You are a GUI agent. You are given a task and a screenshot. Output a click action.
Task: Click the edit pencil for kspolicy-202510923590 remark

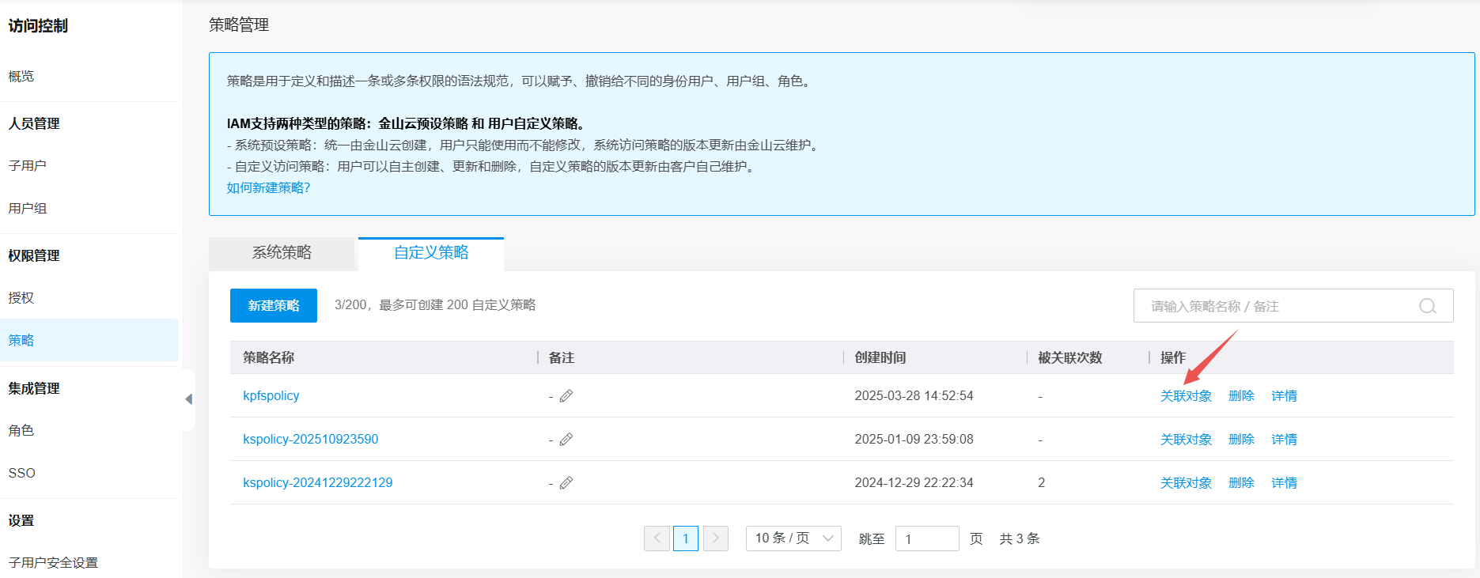tap(566, 440)
